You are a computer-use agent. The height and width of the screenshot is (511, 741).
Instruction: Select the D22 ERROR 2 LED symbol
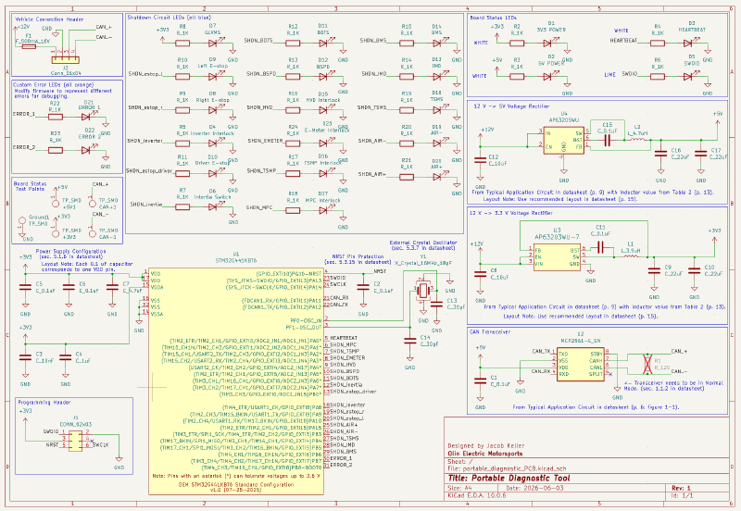tap(86, 150)
